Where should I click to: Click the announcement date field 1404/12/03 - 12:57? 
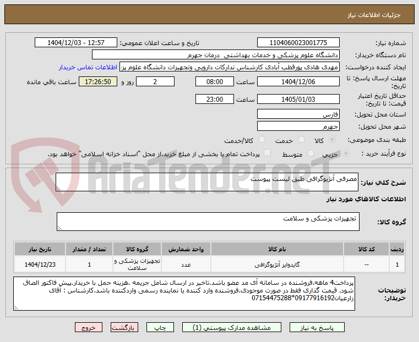point(76,43)
